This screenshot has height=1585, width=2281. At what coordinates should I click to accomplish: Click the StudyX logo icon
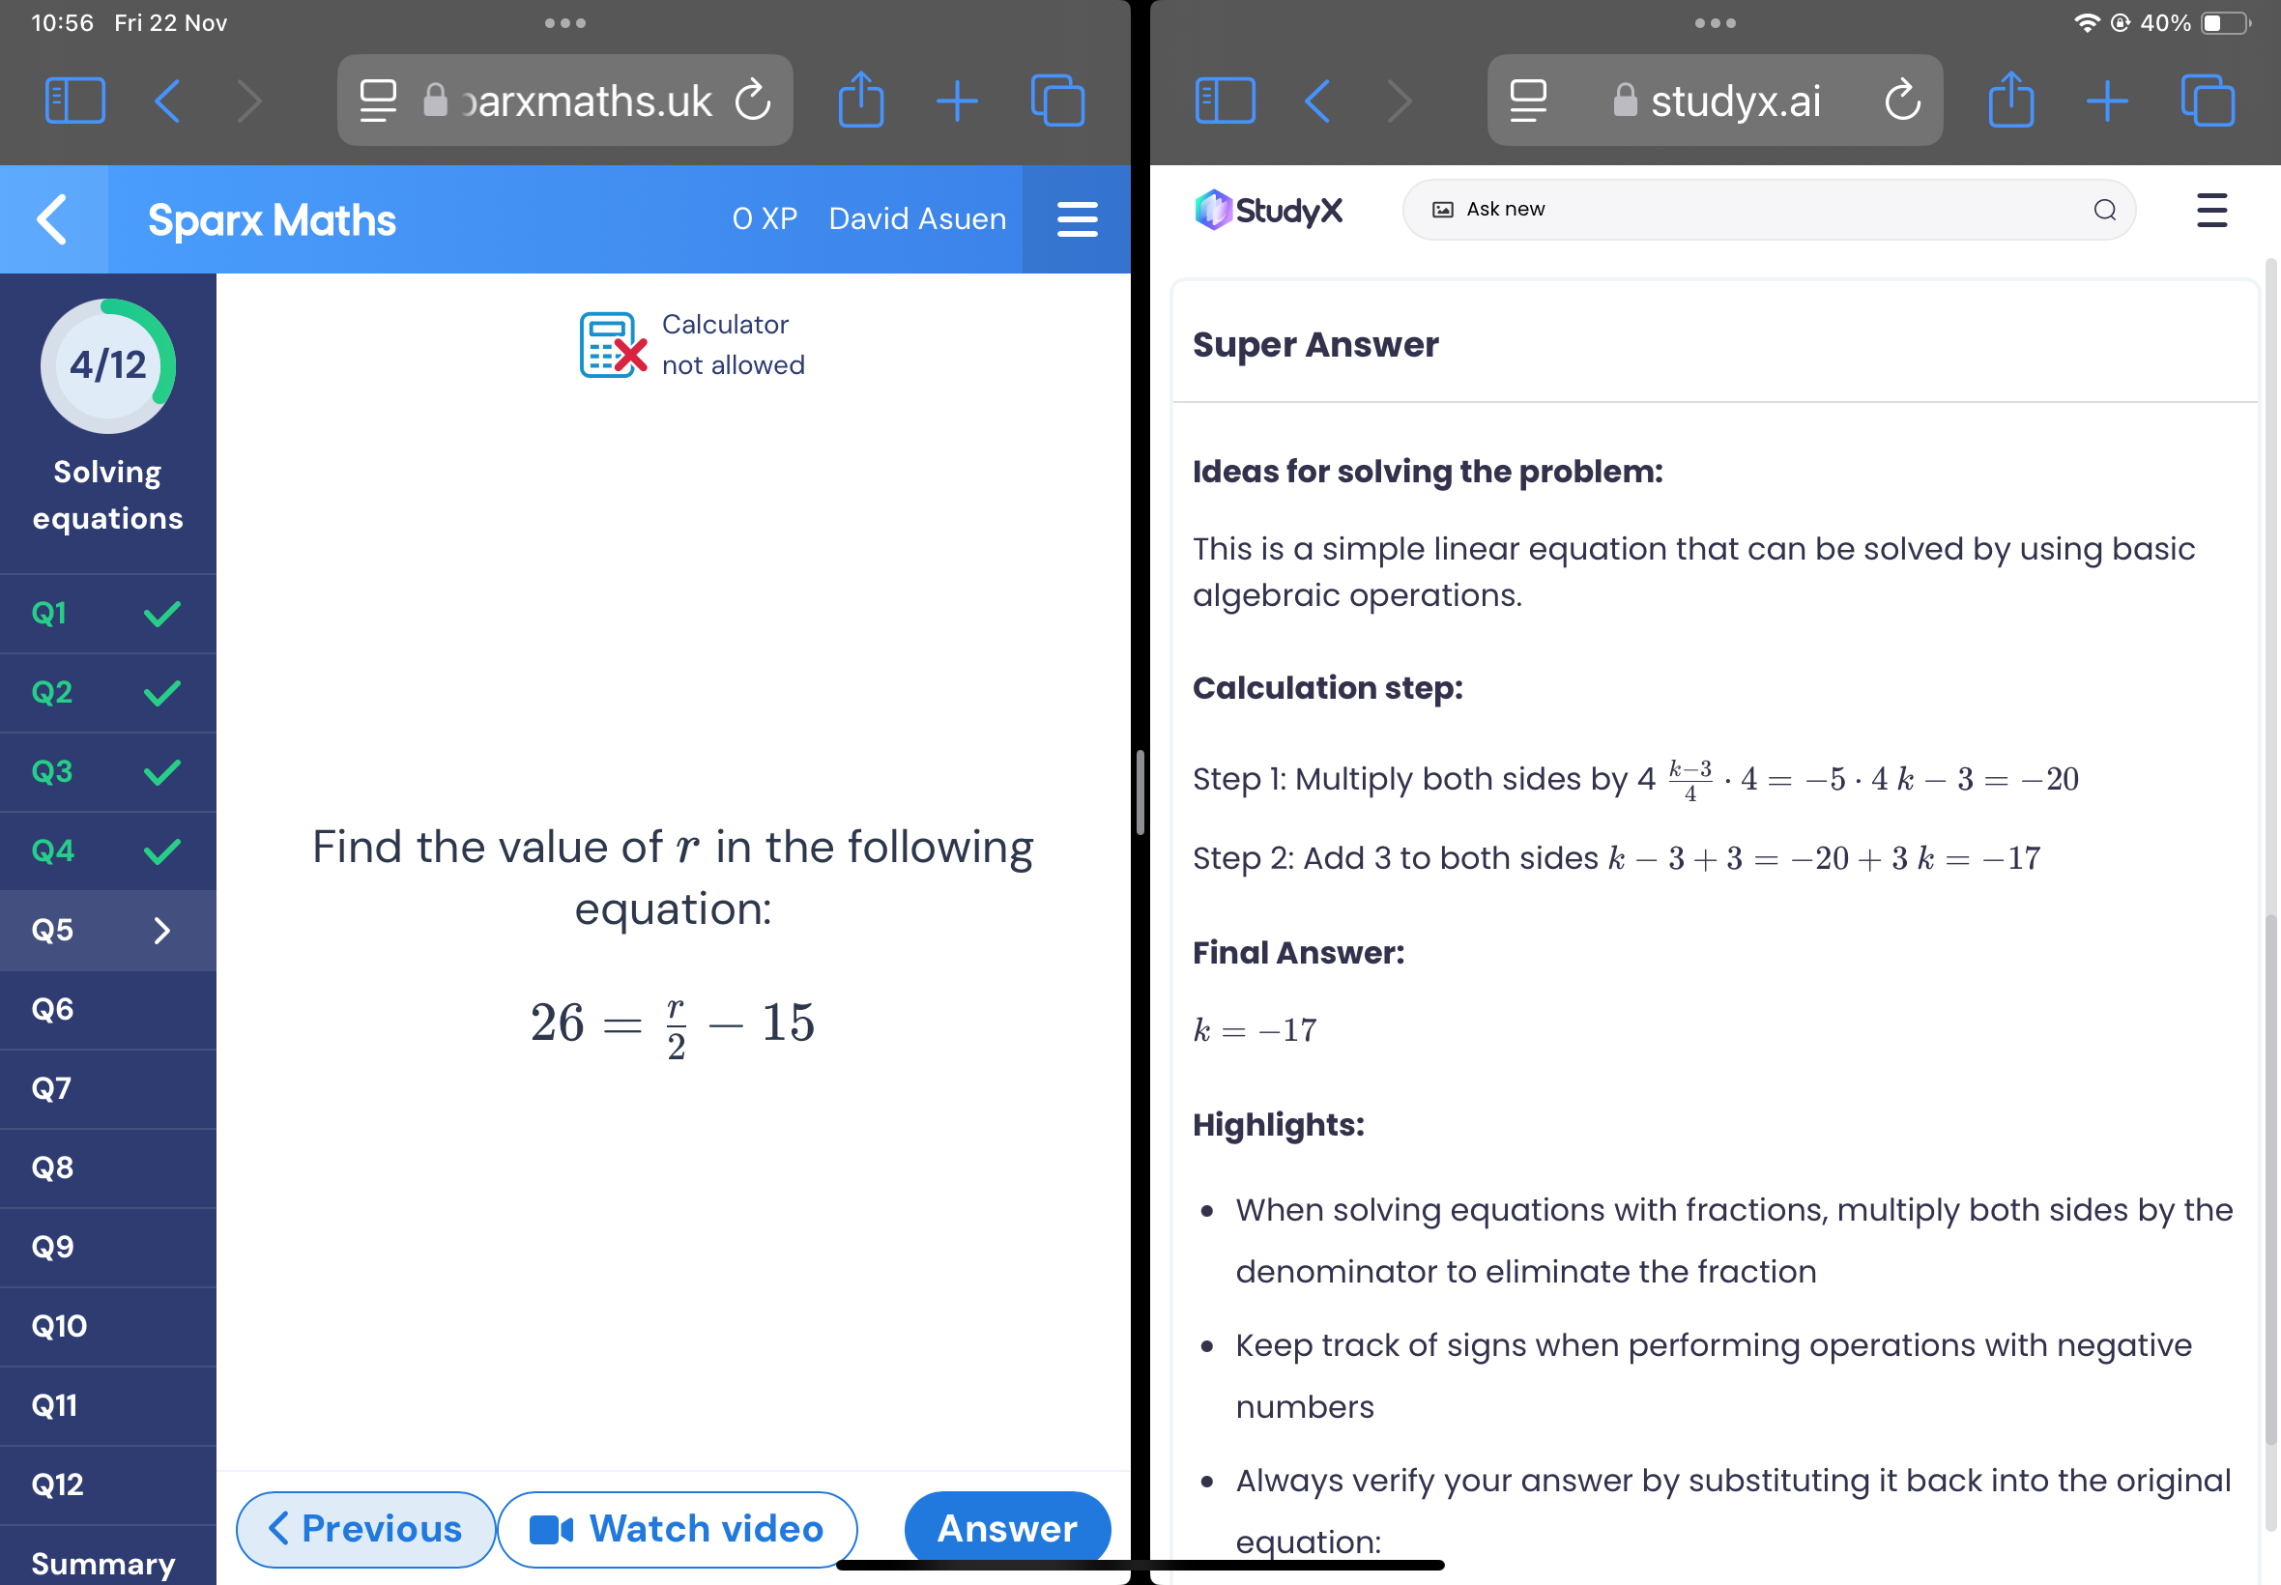click(x=1213, y=210)
